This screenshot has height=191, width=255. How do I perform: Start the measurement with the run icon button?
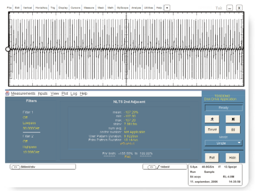212,119
